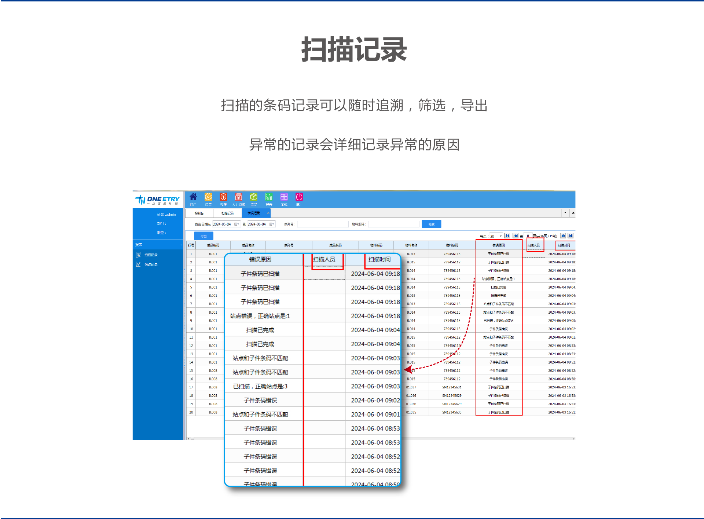This screenshot has width=704, height=519.
Task: Close all tabs with the x button
Action: click(573, 213)
